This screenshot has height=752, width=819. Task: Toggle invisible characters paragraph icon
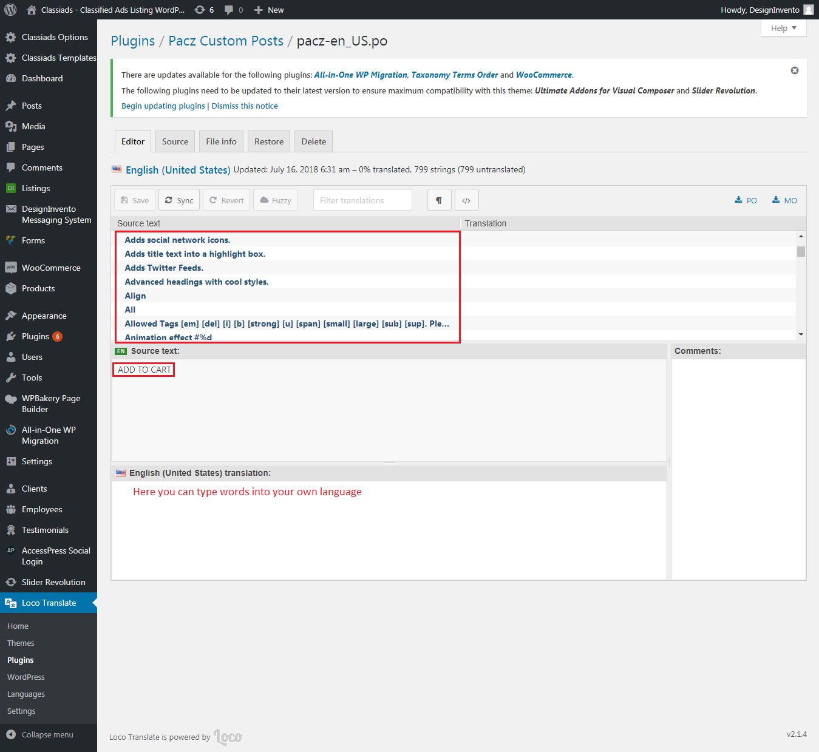[439, 200]
